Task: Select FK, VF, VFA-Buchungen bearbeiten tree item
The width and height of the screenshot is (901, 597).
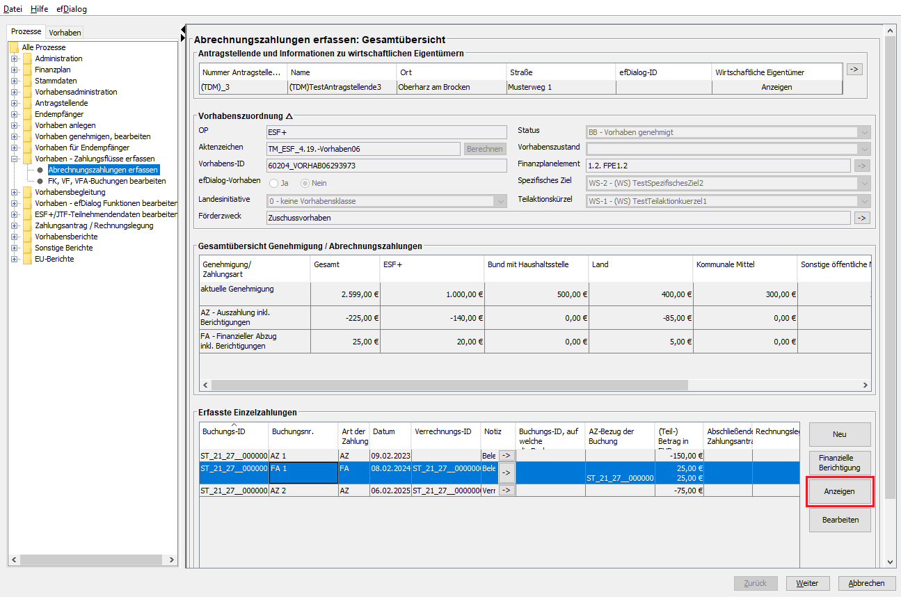Action: tap(106, 181)
